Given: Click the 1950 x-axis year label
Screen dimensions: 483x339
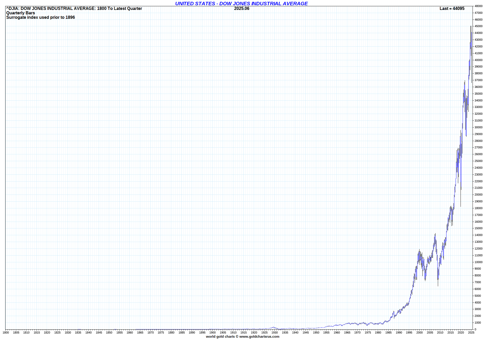Looking at the screenshot, I should (316, 332).
